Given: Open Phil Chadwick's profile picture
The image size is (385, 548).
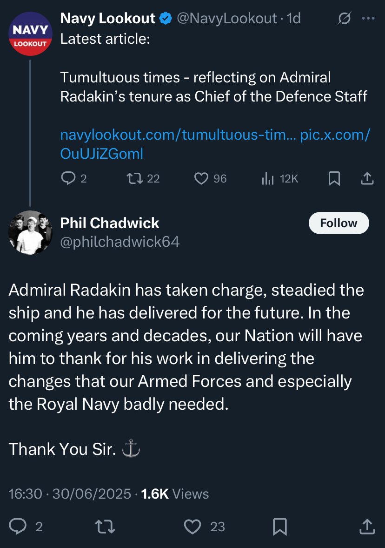Looking at the screenshot, I should [30, 232].
